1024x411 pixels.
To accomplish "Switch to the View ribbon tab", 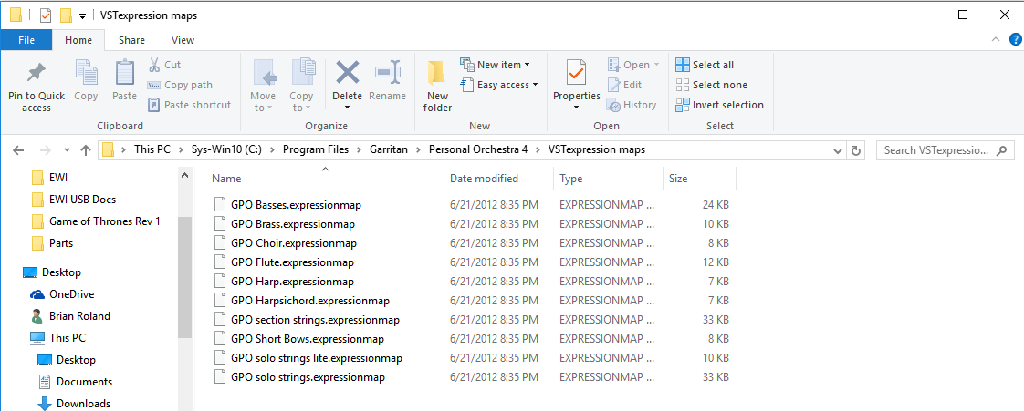I will point(183,40).
